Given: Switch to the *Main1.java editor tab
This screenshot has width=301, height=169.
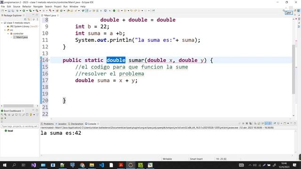Looking at the screenshot, I should (50, 15).
